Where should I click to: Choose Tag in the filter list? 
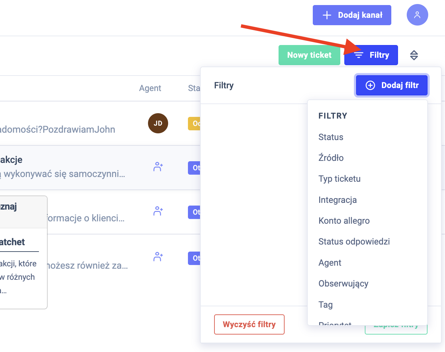click(325, 305)
